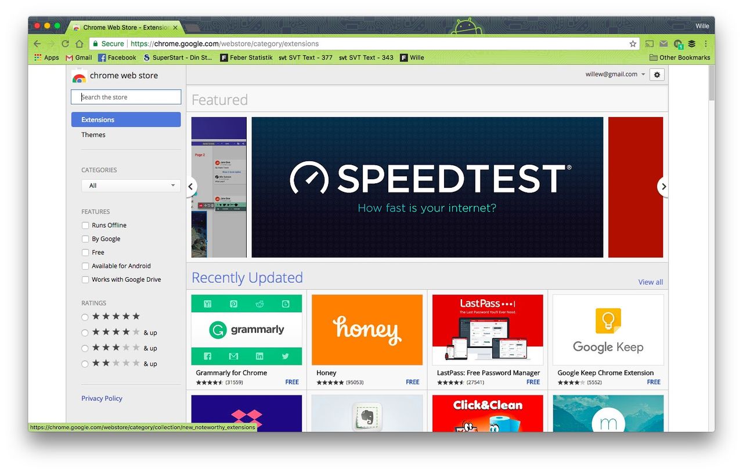This screenshot has height=472, width=743.
Task: Click the FREE label under Grammarly
Action: click(x=292, y=382)
